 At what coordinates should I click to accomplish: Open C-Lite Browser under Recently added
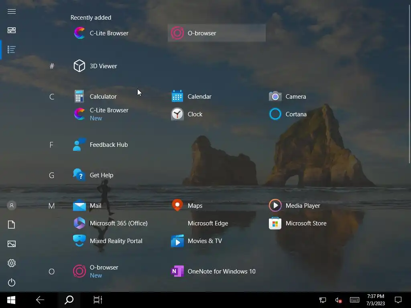[119, 33]
